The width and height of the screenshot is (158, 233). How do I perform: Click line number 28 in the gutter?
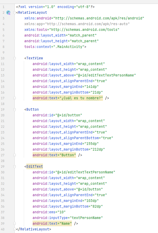tap(3, 161)
